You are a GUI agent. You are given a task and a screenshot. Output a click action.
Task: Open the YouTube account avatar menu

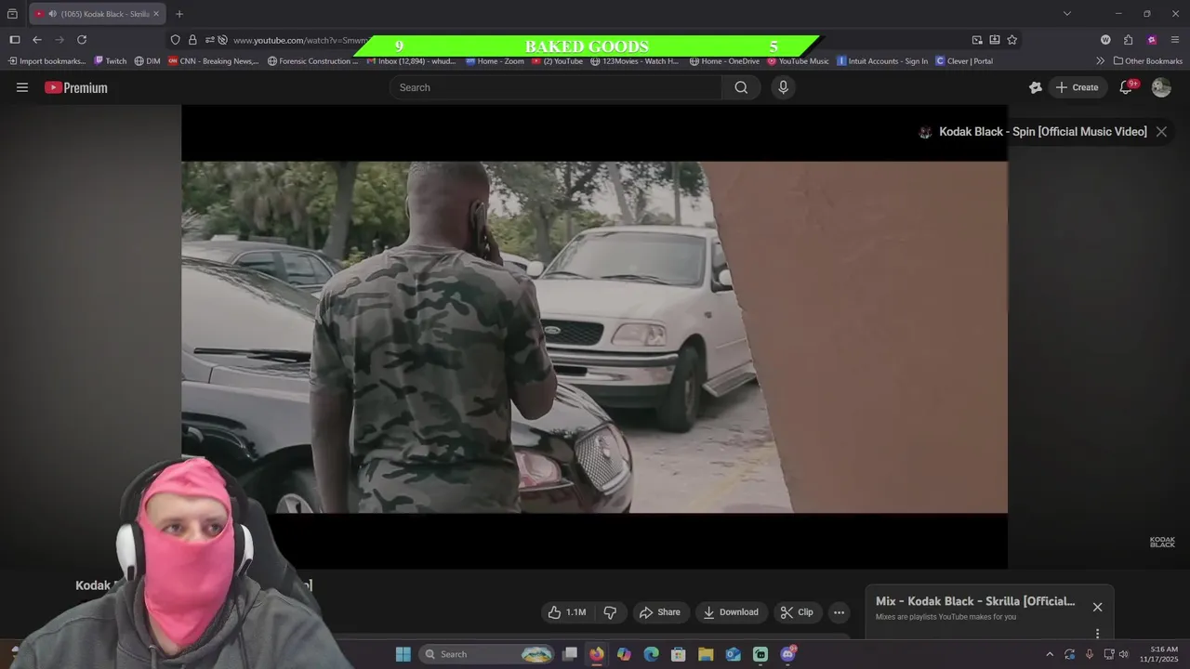(x=1161, y=87)
